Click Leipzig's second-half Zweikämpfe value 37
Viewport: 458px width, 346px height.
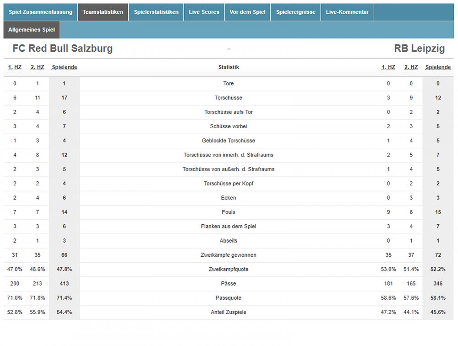(411, 255)
